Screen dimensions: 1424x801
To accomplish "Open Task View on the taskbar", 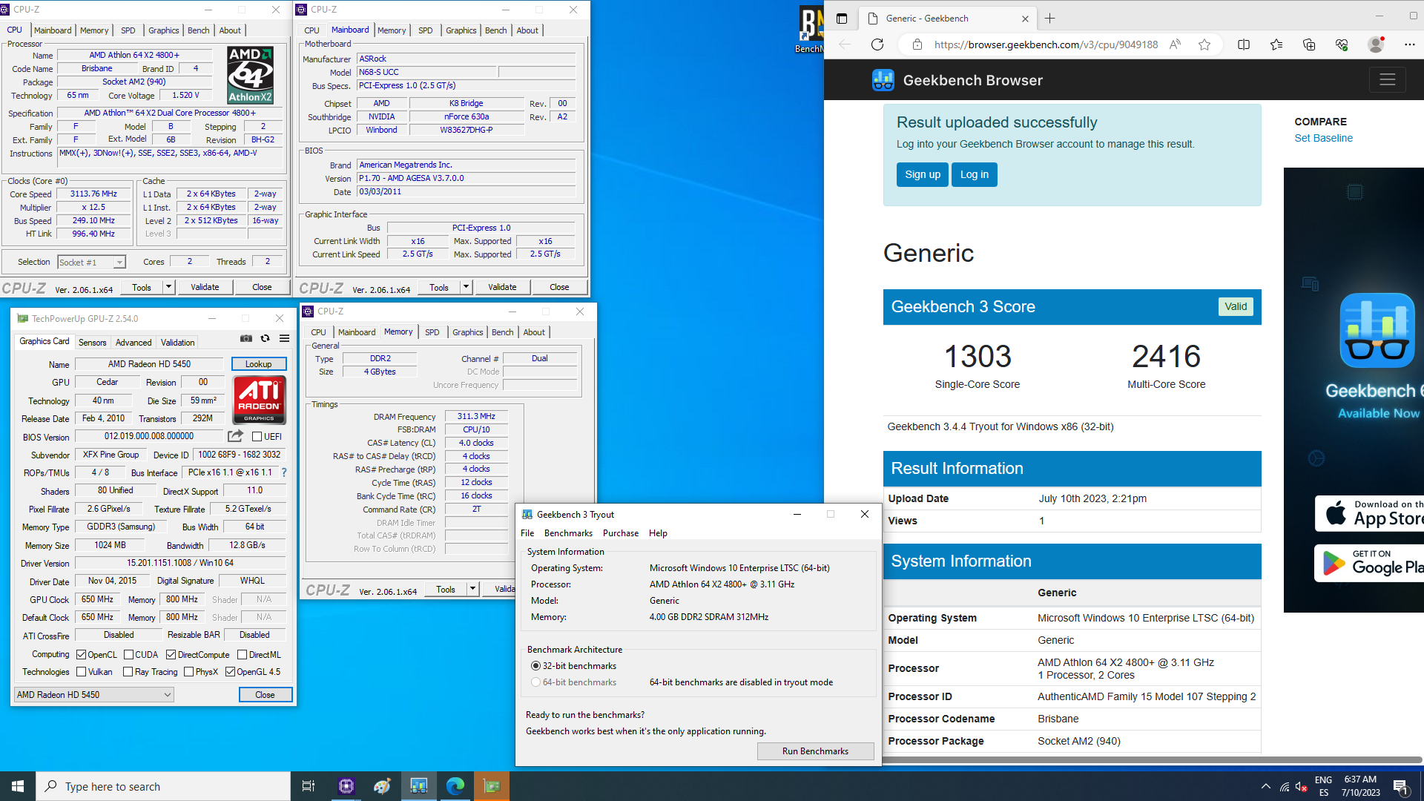I will [x=309, y=786].
